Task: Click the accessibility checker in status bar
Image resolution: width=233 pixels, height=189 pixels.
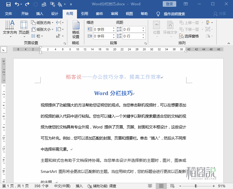Action: [x=102, y=186]
